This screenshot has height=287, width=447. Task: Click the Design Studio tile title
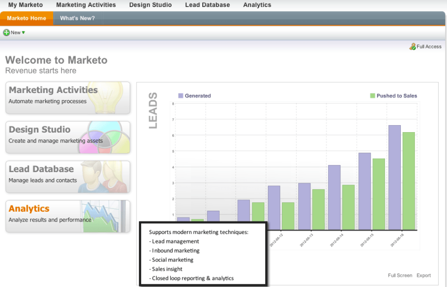tap(39, 129)
